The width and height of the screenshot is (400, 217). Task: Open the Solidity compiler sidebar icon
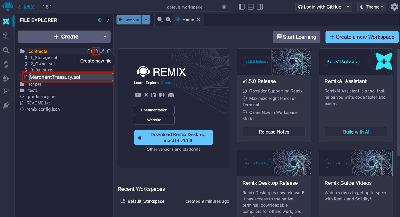6,64
